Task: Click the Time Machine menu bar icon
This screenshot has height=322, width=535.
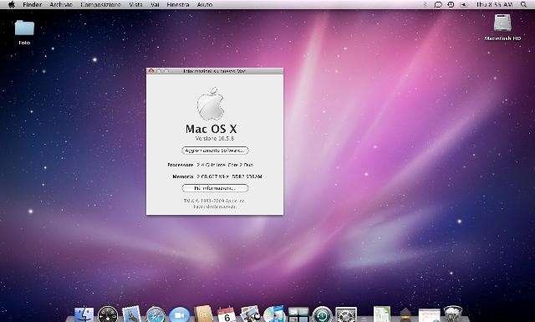Action: click(451, 4)
